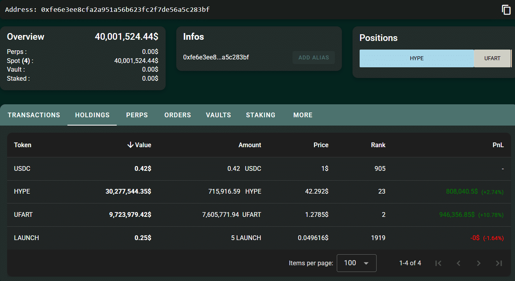Switch to the Orders tab
515x281 pixels.
tap(177, 115)
